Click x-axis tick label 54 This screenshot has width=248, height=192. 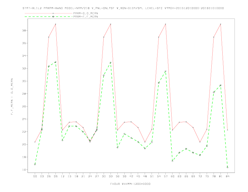(x=159, y=176)
